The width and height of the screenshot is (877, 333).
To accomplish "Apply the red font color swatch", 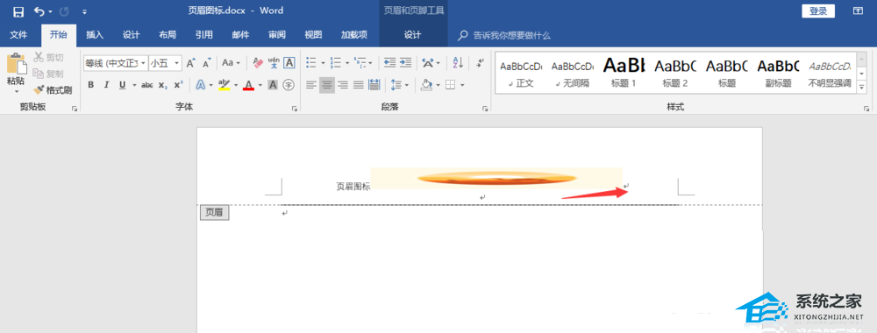I will tap(249, 85).
